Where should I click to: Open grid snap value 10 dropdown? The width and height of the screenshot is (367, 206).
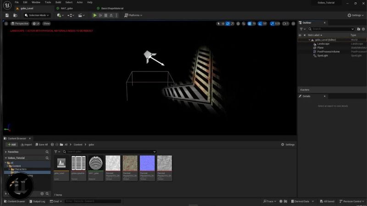(x=254, y=24)
